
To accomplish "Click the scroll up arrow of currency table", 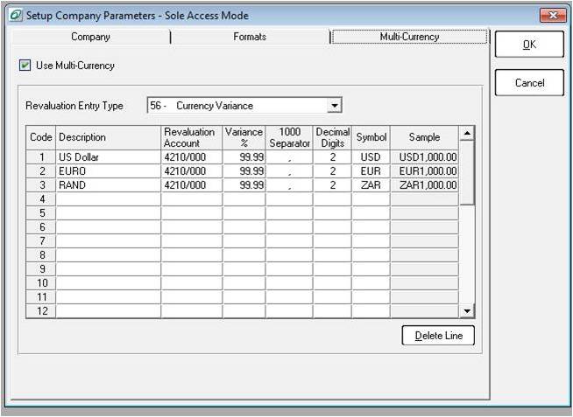I will point(467,134).
